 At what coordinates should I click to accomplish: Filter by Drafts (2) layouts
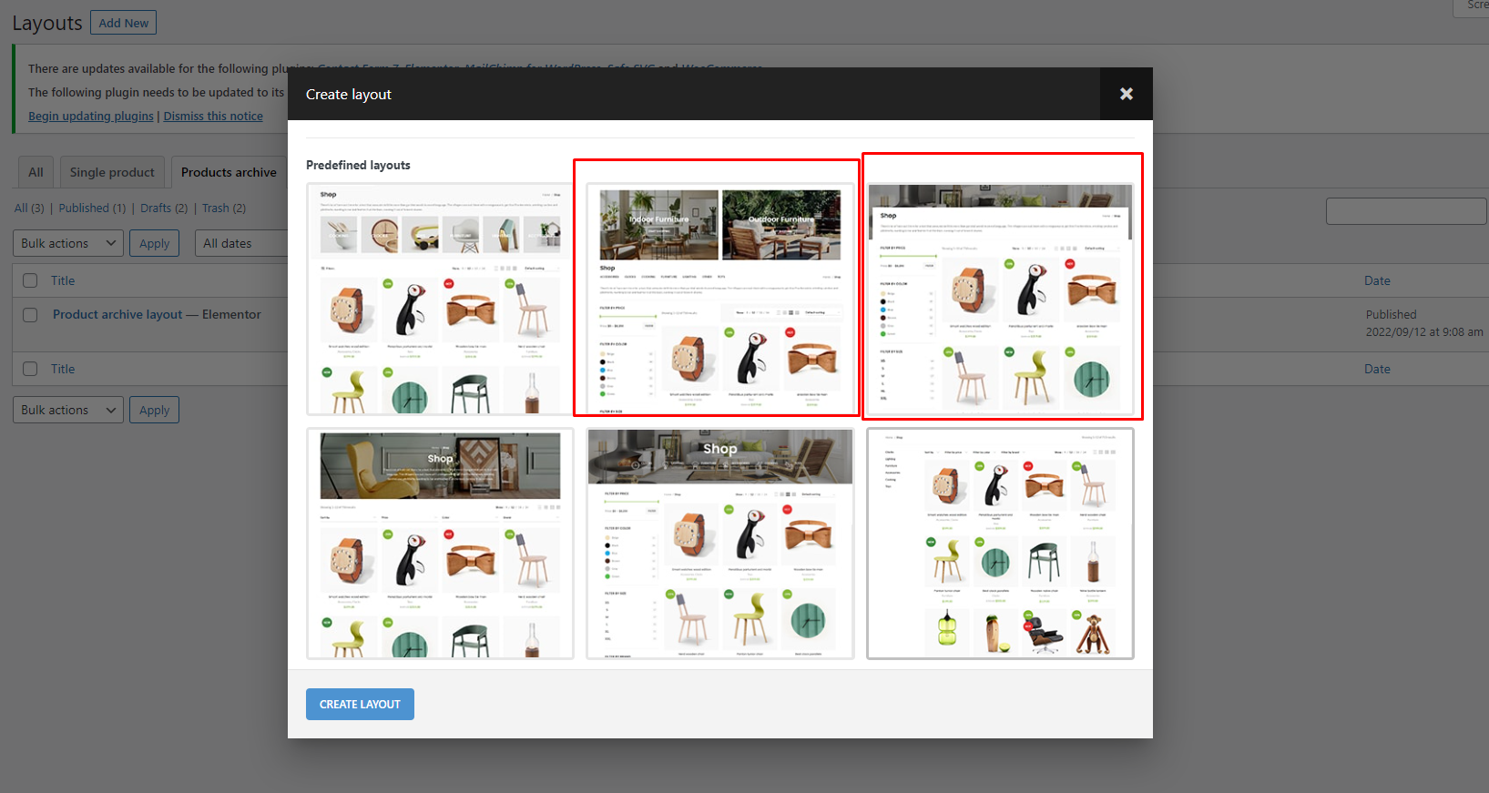164,208
